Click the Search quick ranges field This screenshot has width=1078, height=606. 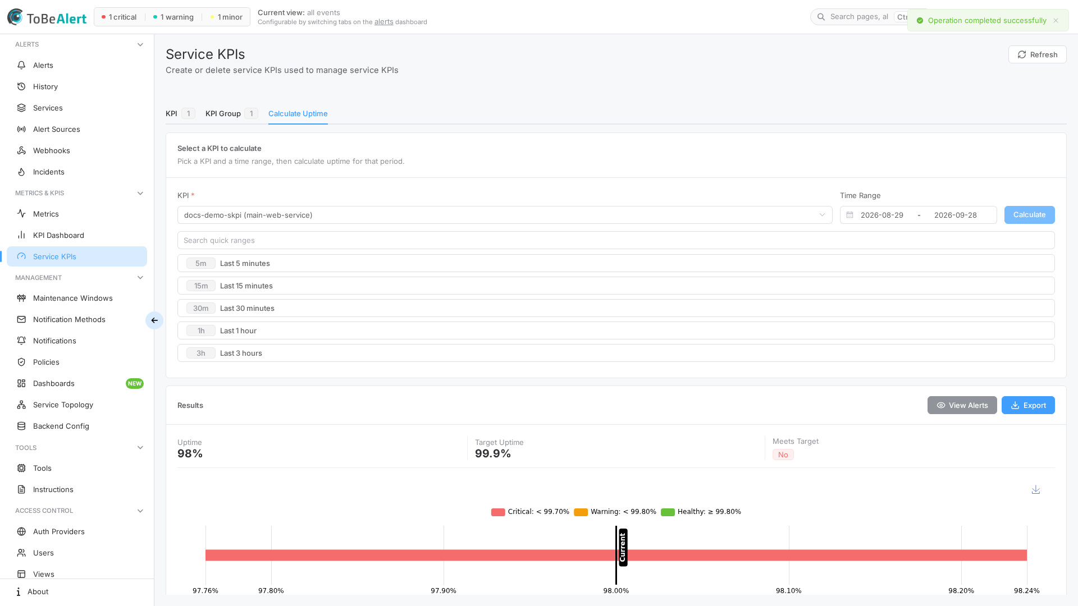tap(616, 240)
